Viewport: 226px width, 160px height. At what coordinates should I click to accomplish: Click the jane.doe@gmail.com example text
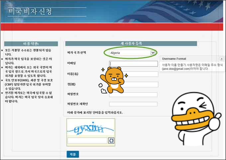(x=176, y=69)
